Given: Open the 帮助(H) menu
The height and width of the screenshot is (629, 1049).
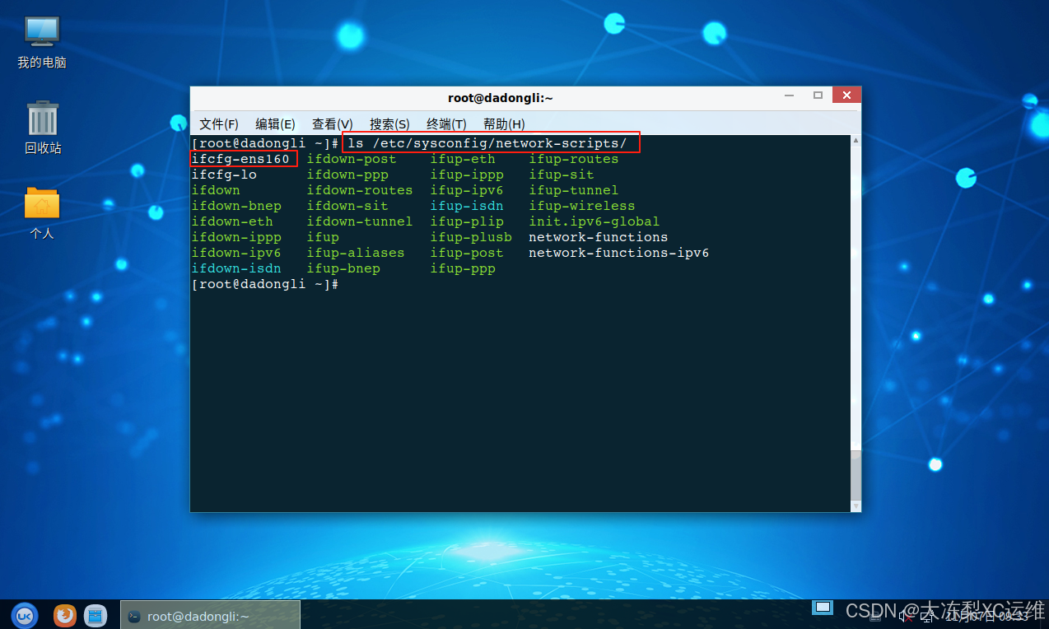Looking at the screenshot, I should (504, 124).
